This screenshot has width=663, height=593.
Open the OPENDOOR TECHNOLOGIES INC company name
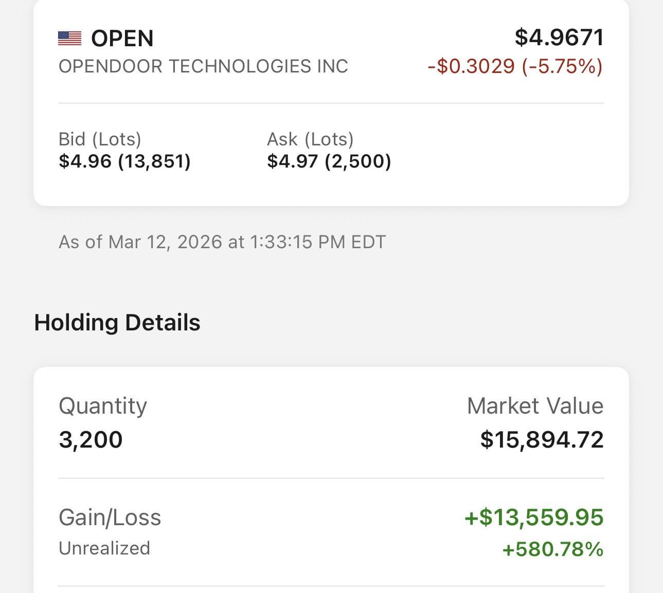tap(203, 66)
